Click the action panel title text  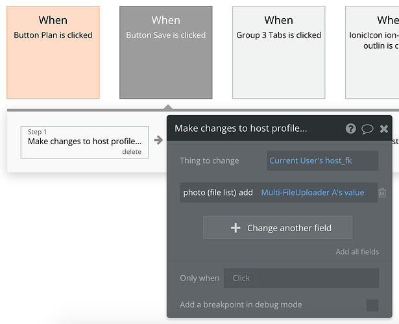click(x=241, y=129)
